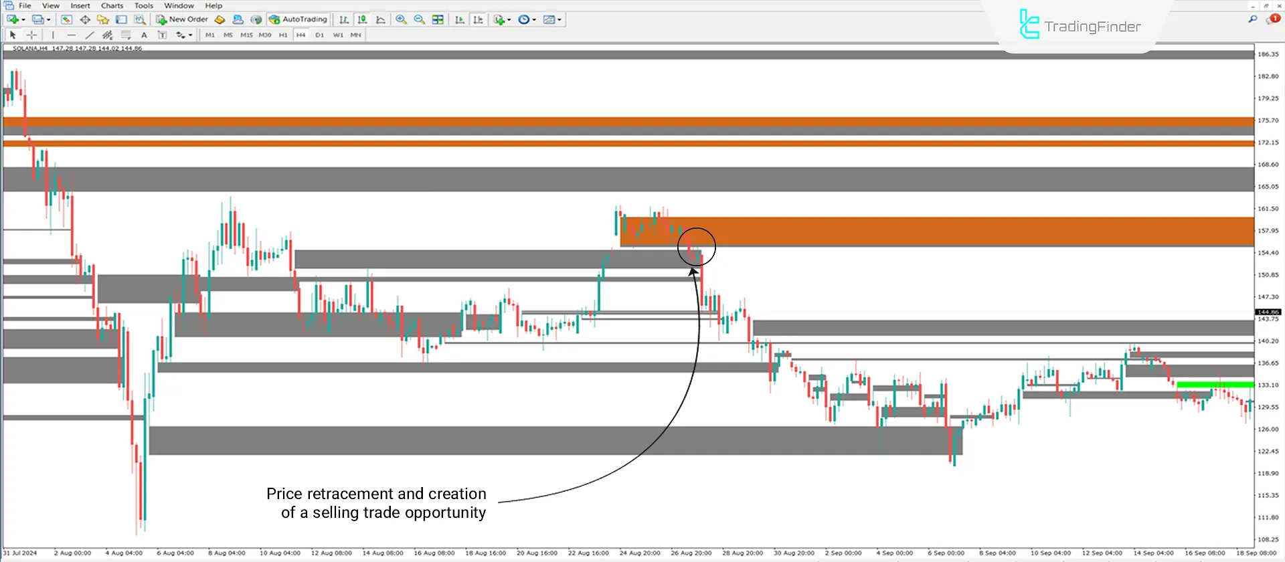Viewport: 1285px width, 562px height.
Task: Expand the New Chart dropdown arrow
Action: (23, 19)
